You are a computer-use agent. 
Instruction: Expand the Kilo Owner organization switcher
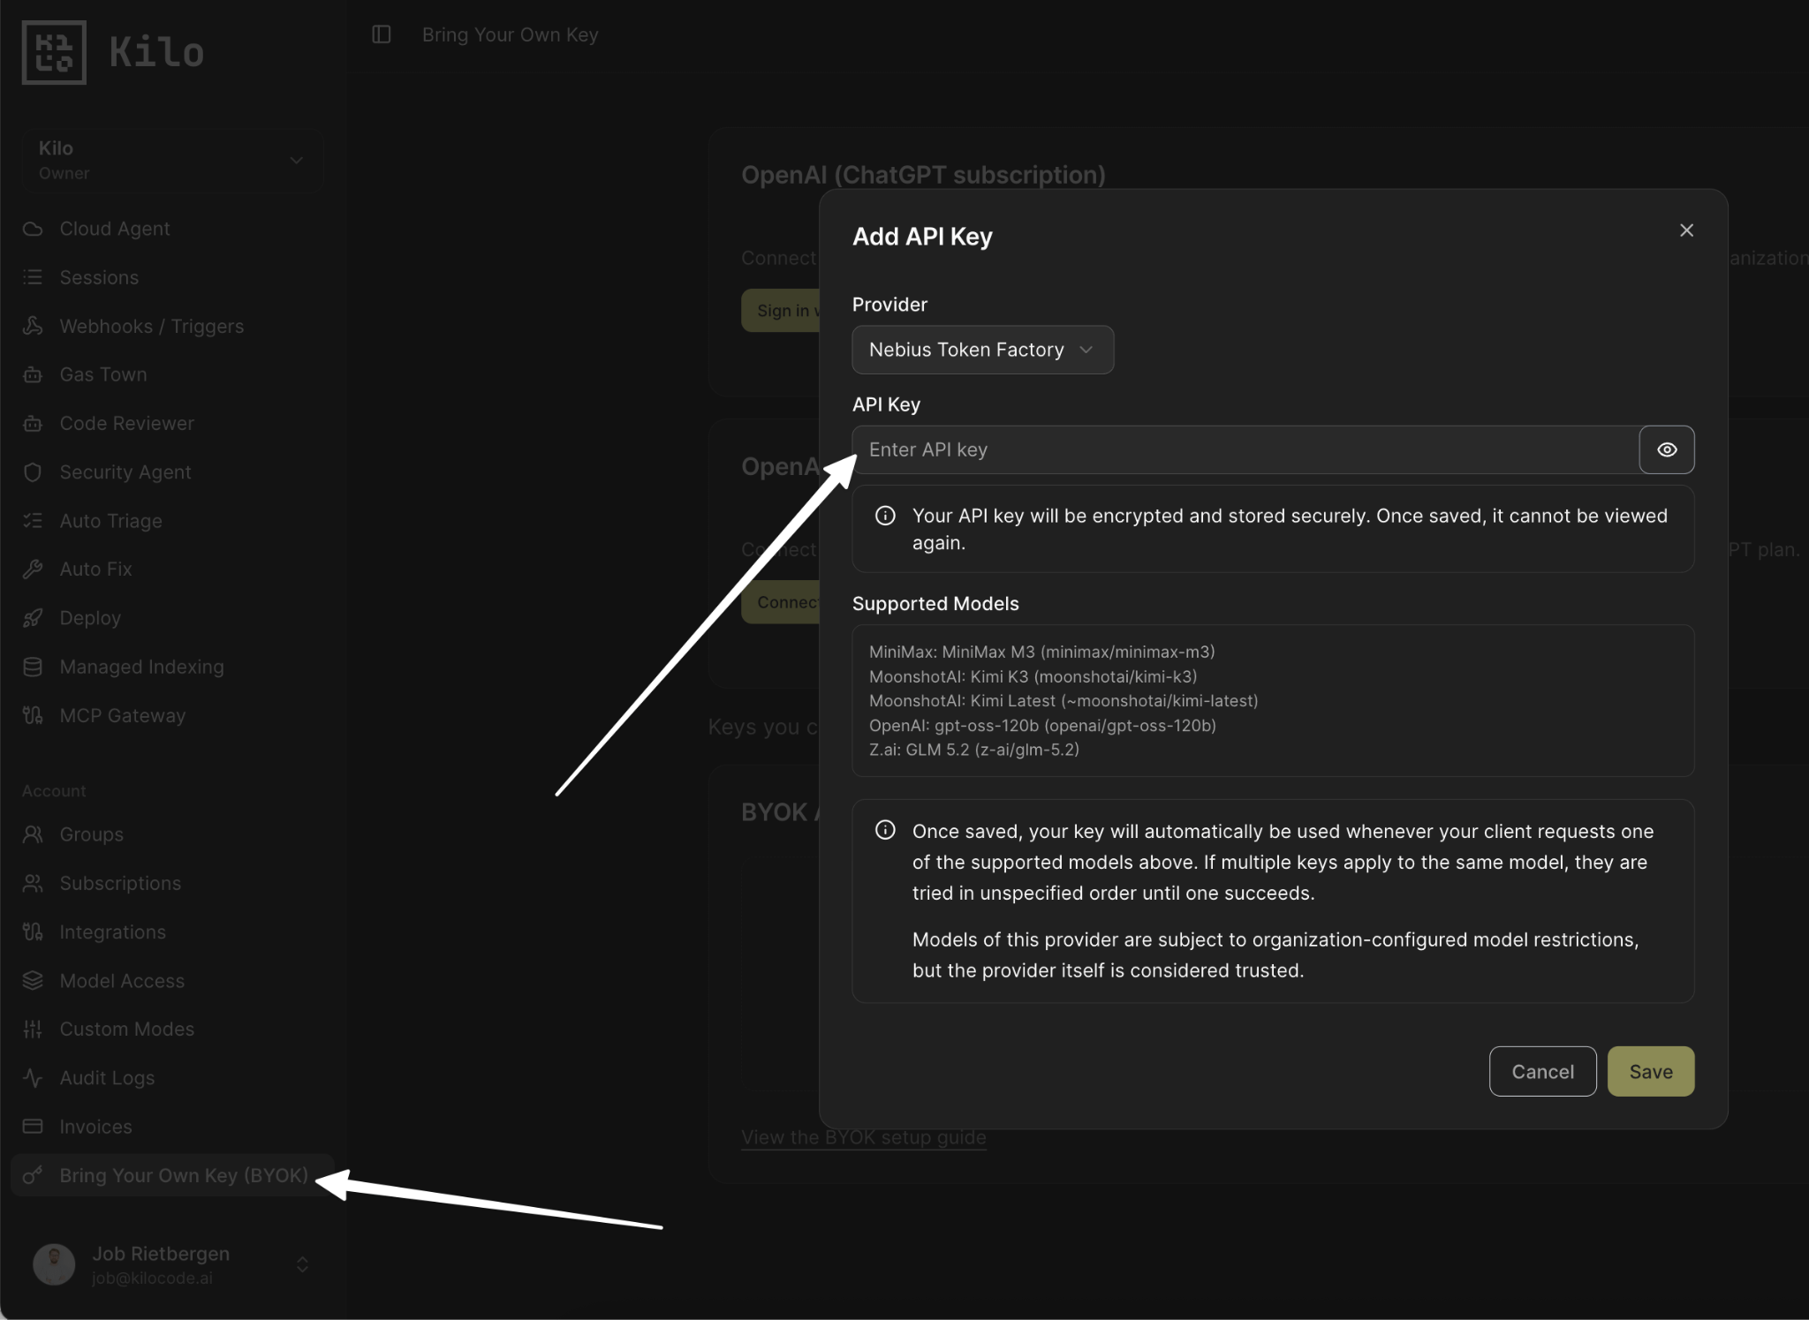coord(172,160)
